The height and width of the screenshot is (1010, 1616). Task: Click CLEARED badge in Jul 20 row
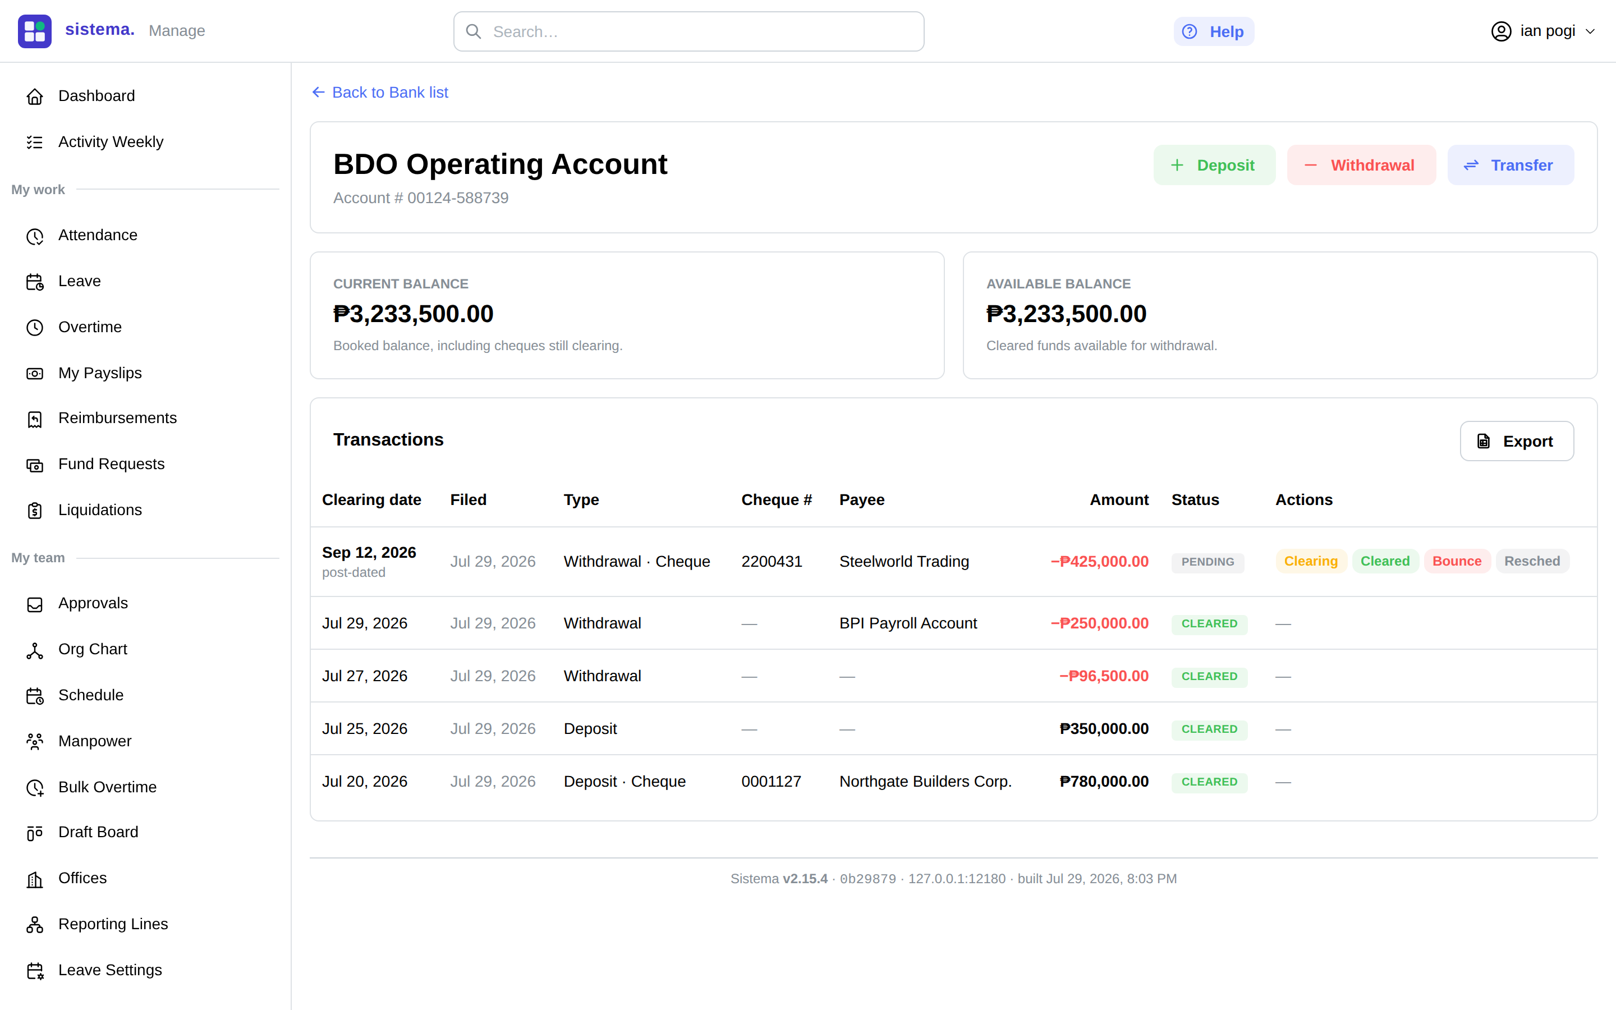[x=1209, y=782]
